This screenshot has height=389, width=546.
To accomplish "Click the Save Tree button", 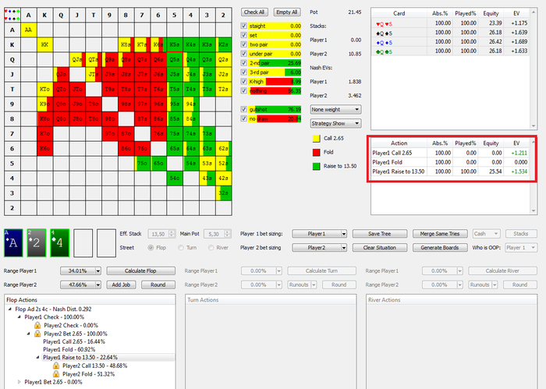I will 380,233.
